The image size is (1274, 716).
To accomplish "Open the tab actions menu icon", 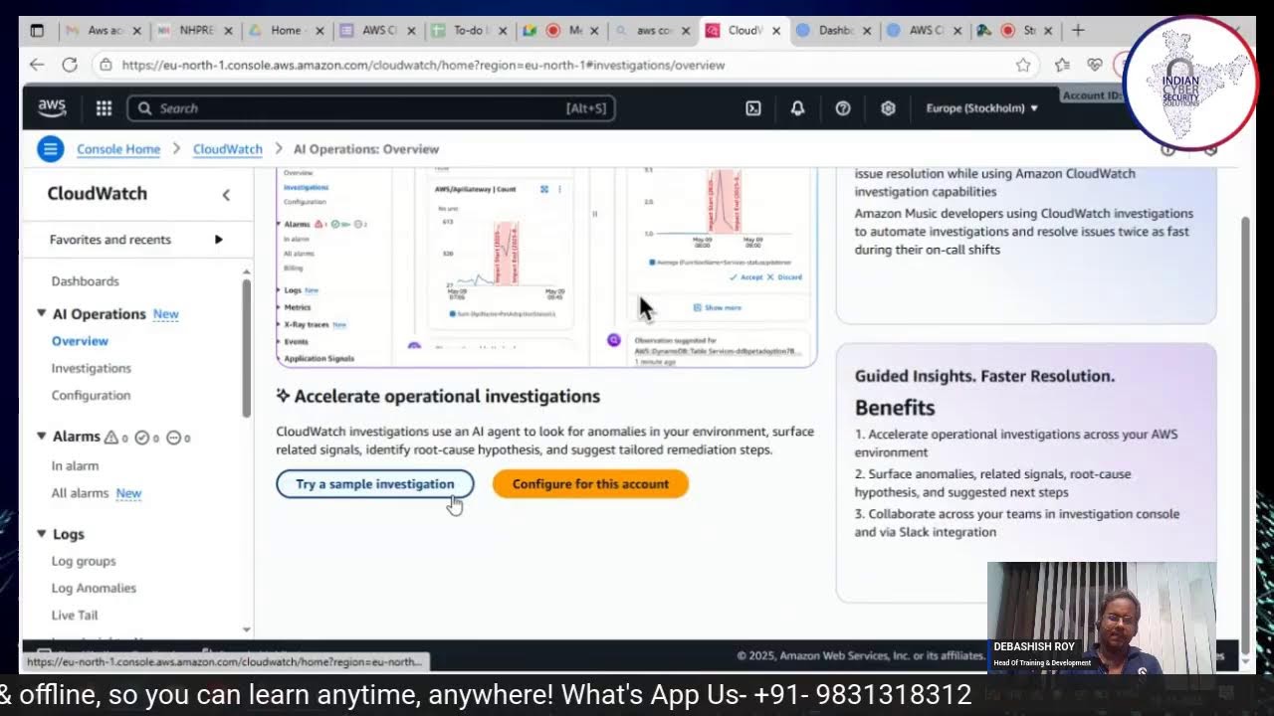I will 37,31.
